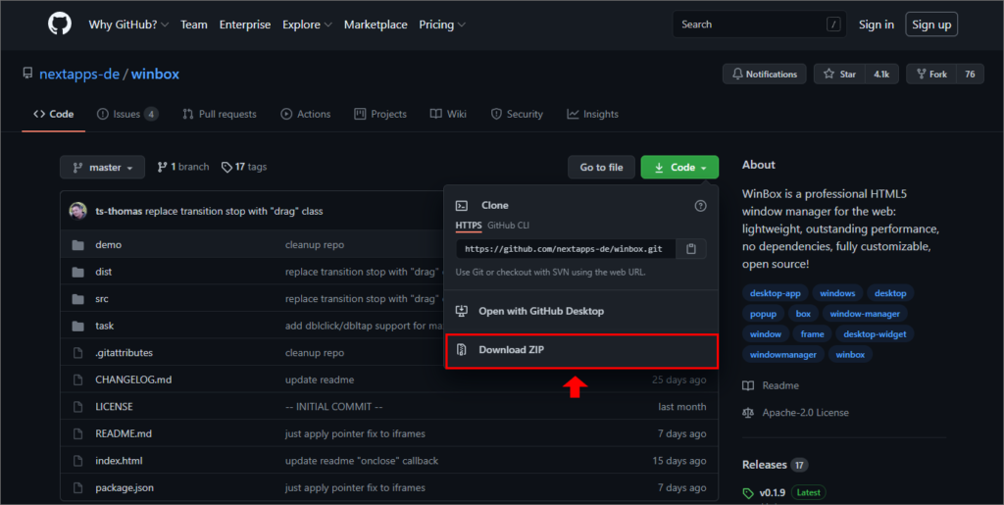Click the help icon in Clone panel
The image size is (1004, 505).
point(700,206)
